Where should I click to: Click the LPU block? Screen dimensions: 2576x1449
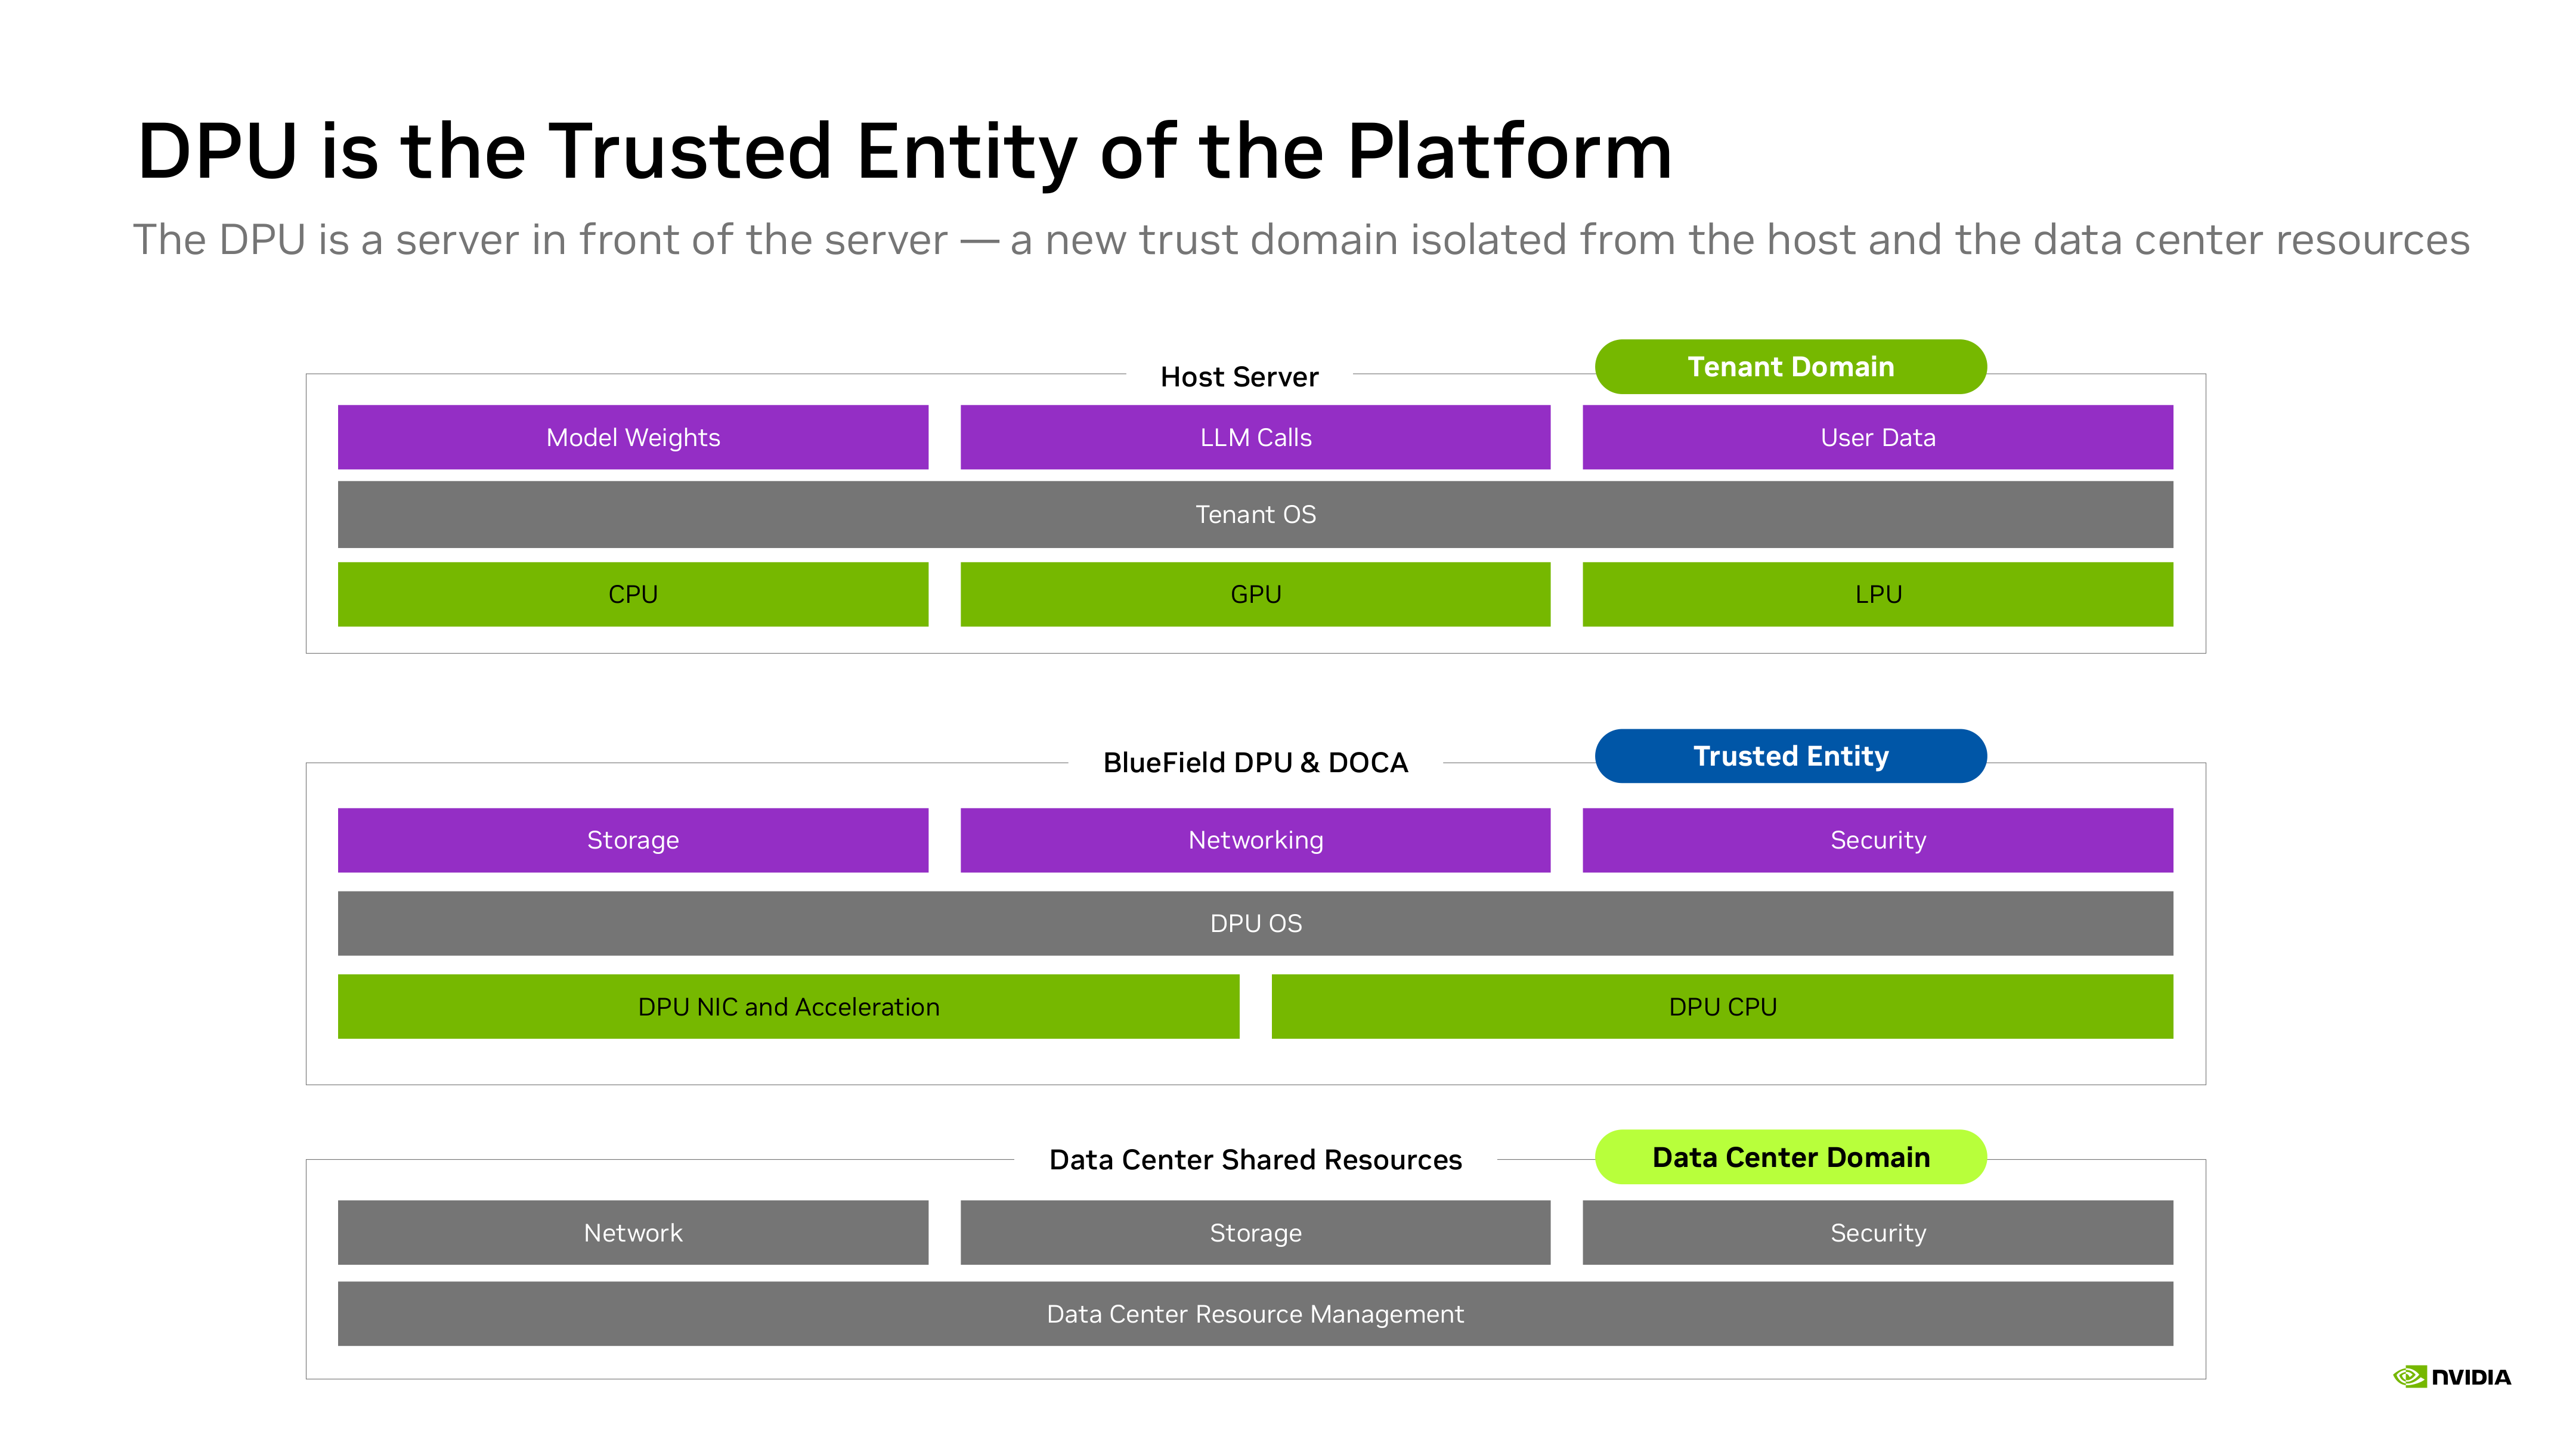pyautogui.click(x=1878, y=594)
